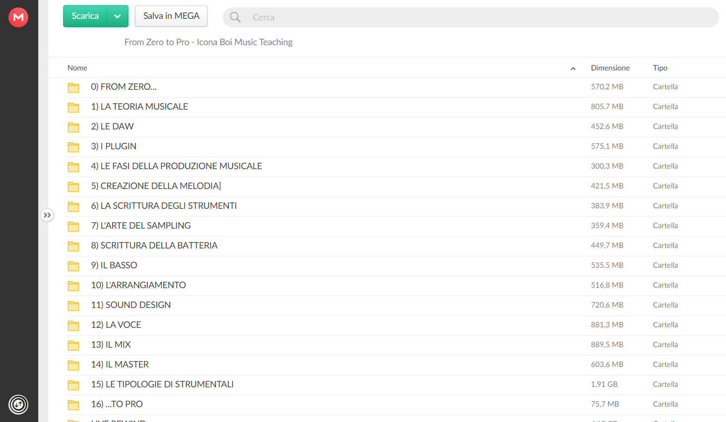This screenshot has height=422, width=726.
Task: Select the folder icon of 1) LA TEORIA MUSICALE
Action: [x=73, y=107]
